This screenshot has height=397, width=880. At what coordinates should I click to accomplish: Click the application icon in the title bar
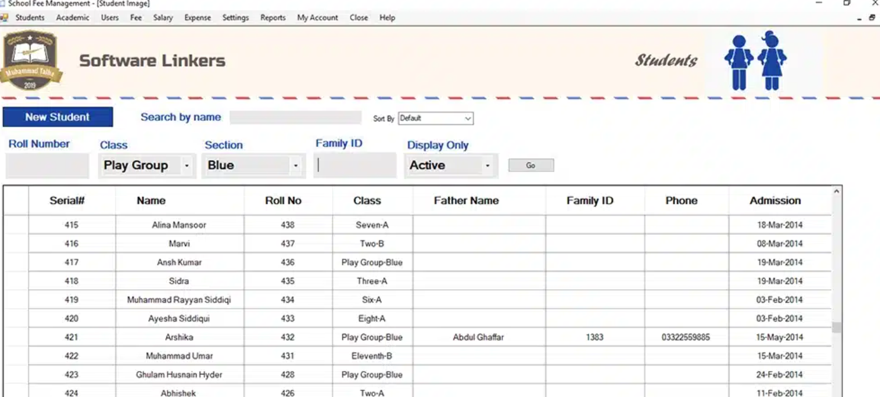tap(4, 4)
